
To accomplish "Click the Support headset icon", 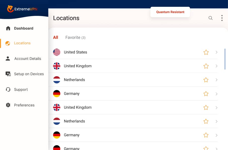I will click(8, 90).
